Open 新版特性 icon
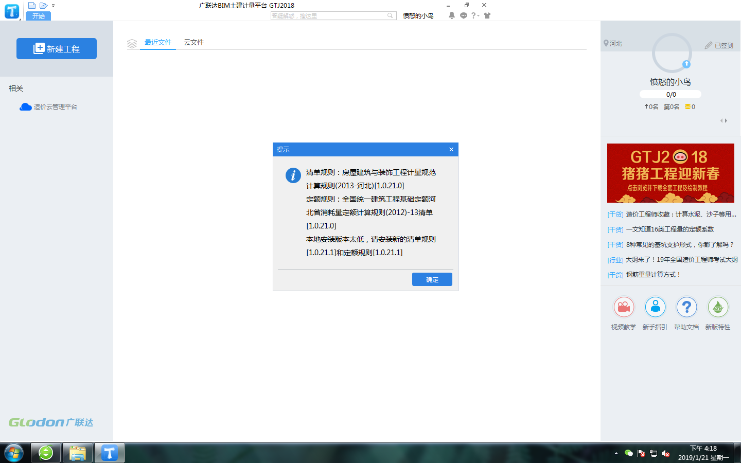 718,307
